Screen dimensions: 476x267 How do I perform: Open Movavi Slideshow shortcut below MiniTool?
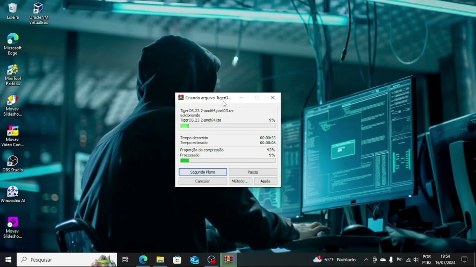point(13,105)
